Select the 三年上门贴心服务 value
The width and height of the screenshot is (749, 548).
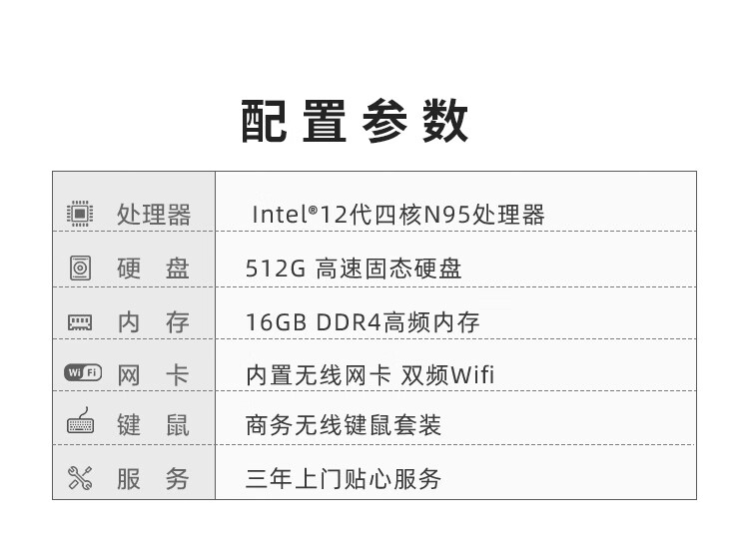pyautogui.click(x=343, y=478)
